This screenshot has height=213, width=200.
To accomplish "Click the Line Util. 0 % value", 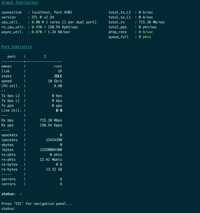I will pyautogui.click(x=59, y=111).
